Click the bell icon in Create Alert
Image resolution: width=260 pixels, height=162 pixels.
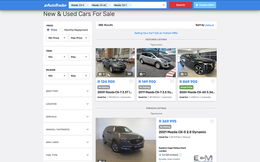pyautogui.click(x=197, y=5)
